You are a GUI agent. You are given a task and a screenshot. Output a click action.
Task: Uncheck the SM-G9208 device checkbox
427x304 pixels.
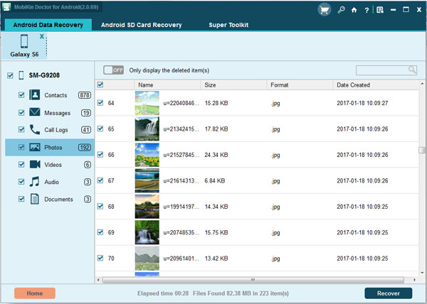10,75
